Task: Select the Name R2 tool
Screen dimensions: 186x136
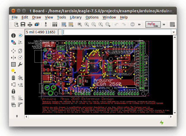Action: point(13,98)
